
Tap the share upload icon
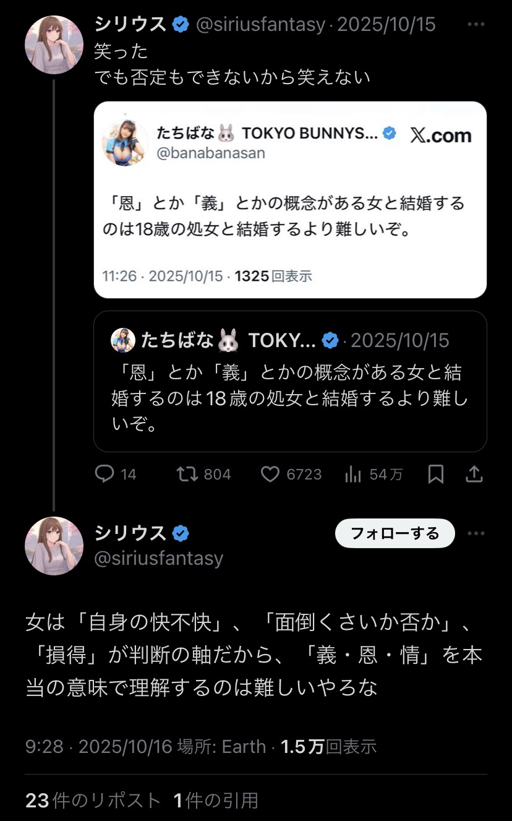tap(474, 474)
